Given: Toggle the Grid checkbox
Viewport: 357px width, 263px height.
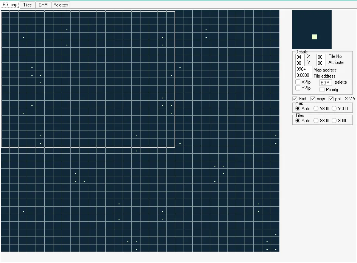Looking at the screenshot, I should click(x=295, y=99).
